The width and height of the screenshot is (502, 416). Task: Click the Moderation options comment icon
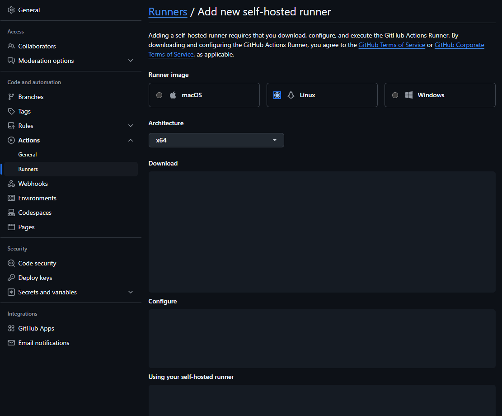[11, 61]
